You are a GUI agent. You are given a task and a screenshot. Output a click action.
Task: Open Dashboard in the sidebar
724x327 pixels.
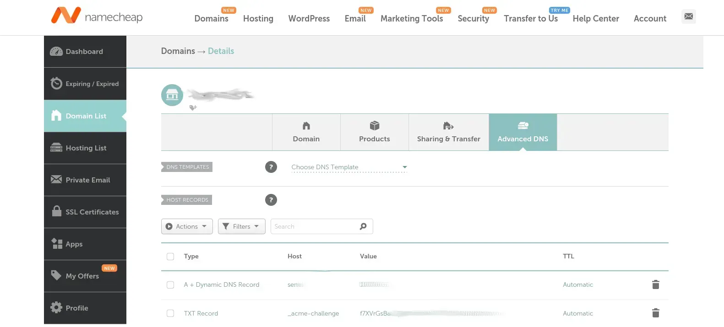[85, 52]
